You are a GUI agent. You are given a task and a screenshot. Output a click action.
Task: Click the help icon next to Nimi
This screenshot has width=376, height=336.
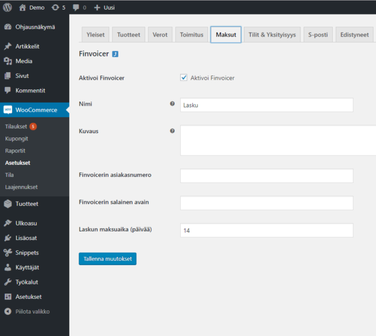[172, 104]
